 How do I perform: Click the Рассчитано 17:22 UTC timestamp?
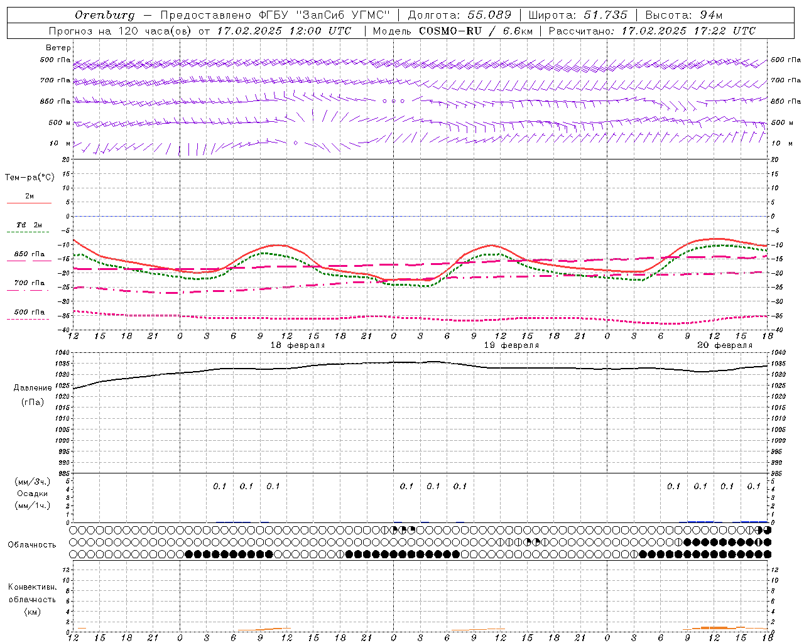click(x=652, y=31)
